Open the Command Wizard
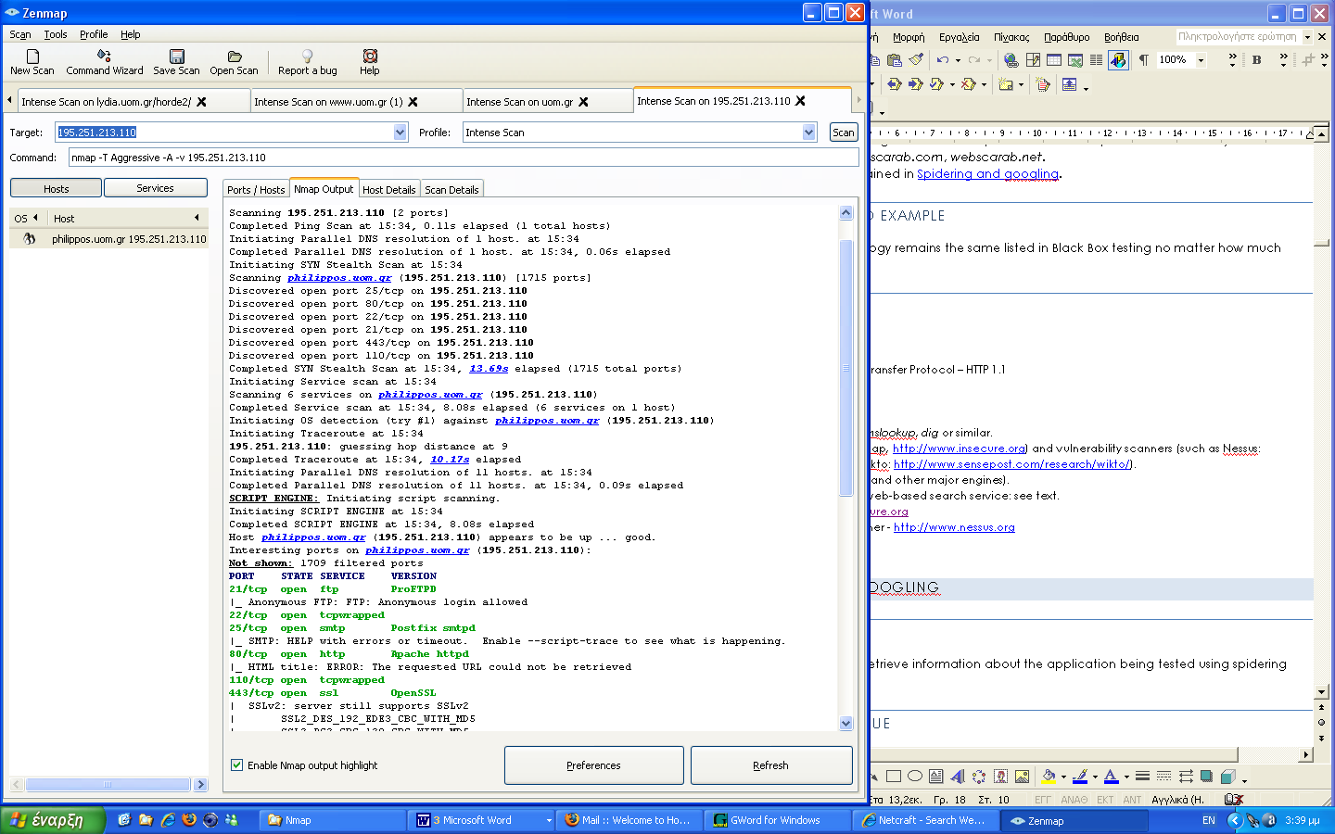 (105, 62)
